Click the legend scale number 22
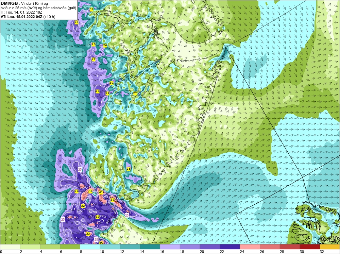 222,252
